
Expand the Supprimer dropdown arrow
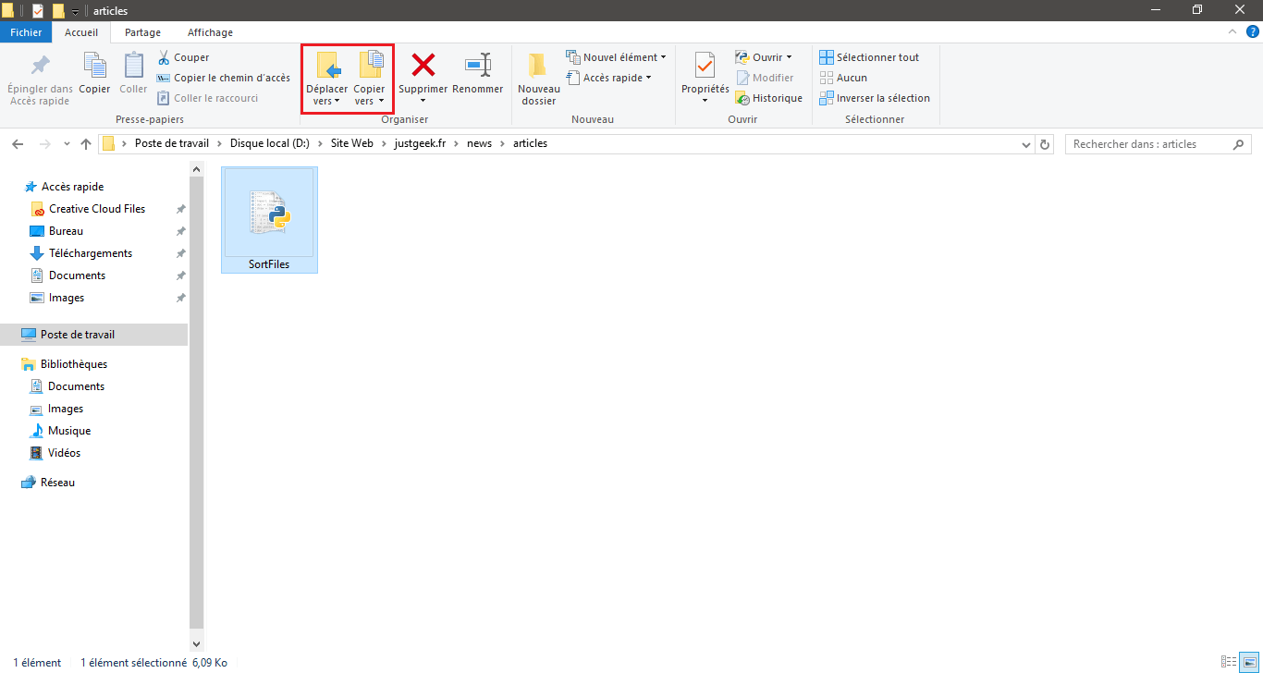(423, 101)
